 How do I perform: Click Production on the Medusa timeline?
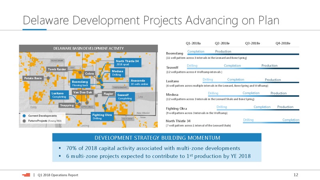[278, 93]
